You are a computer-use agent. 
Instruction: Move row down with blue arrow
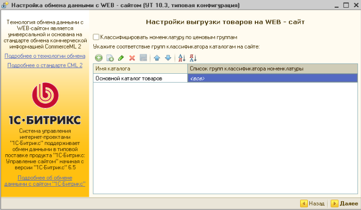point(168,58)
